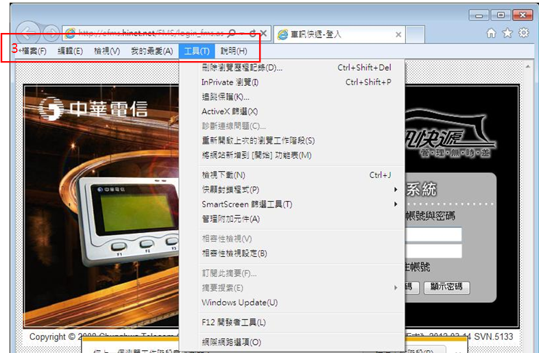Select 重新開啟上次的瀏覽工作階段(S)
The height and width of the screenshot is (353, 539).
click(292, 141)
